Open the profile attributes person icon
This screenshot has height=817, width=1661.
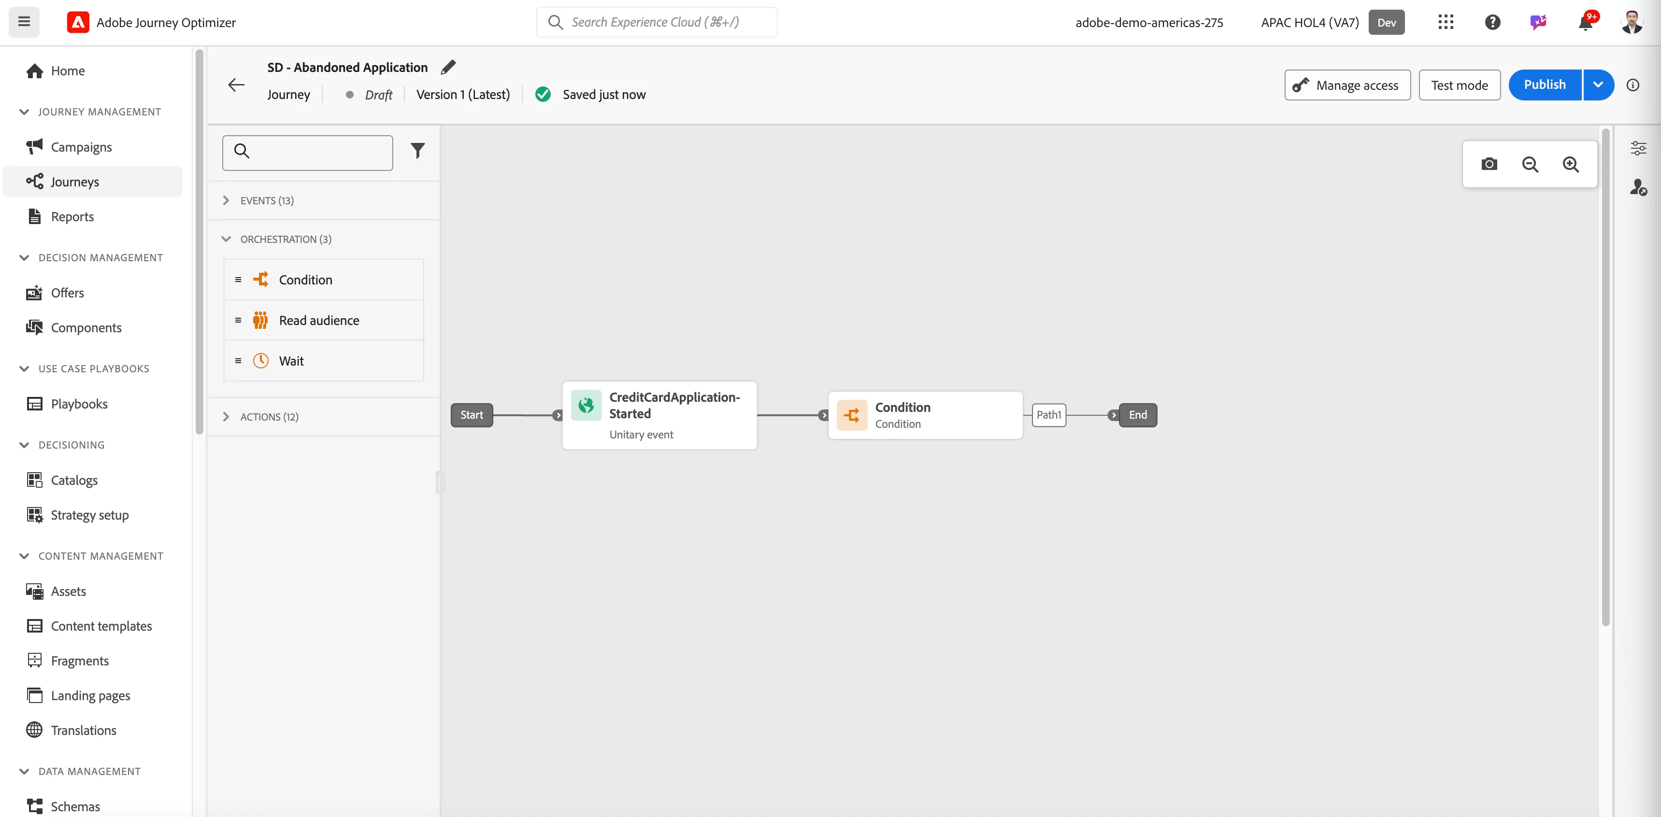(1638, 187)
